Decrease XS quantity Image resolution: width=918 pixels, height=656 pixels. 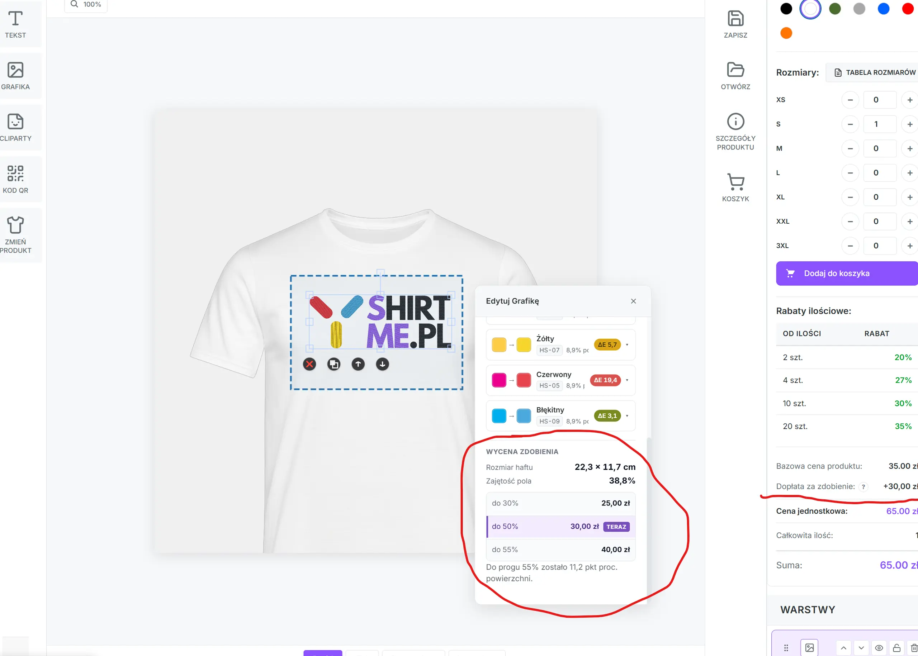tap(850, 100)
